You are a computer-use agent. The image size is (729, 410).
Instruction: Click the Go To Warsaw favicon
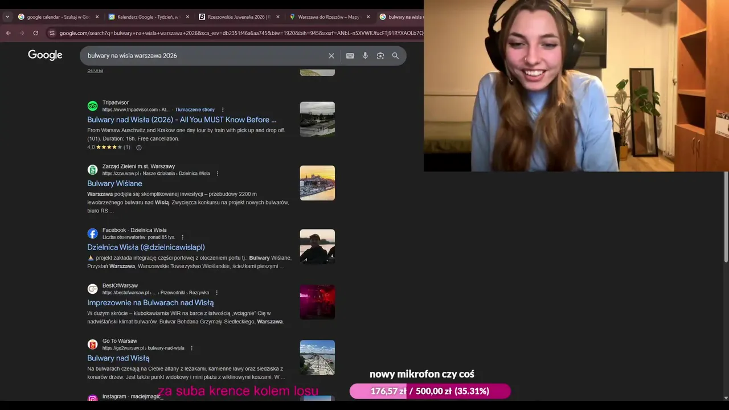click(92, 345)
